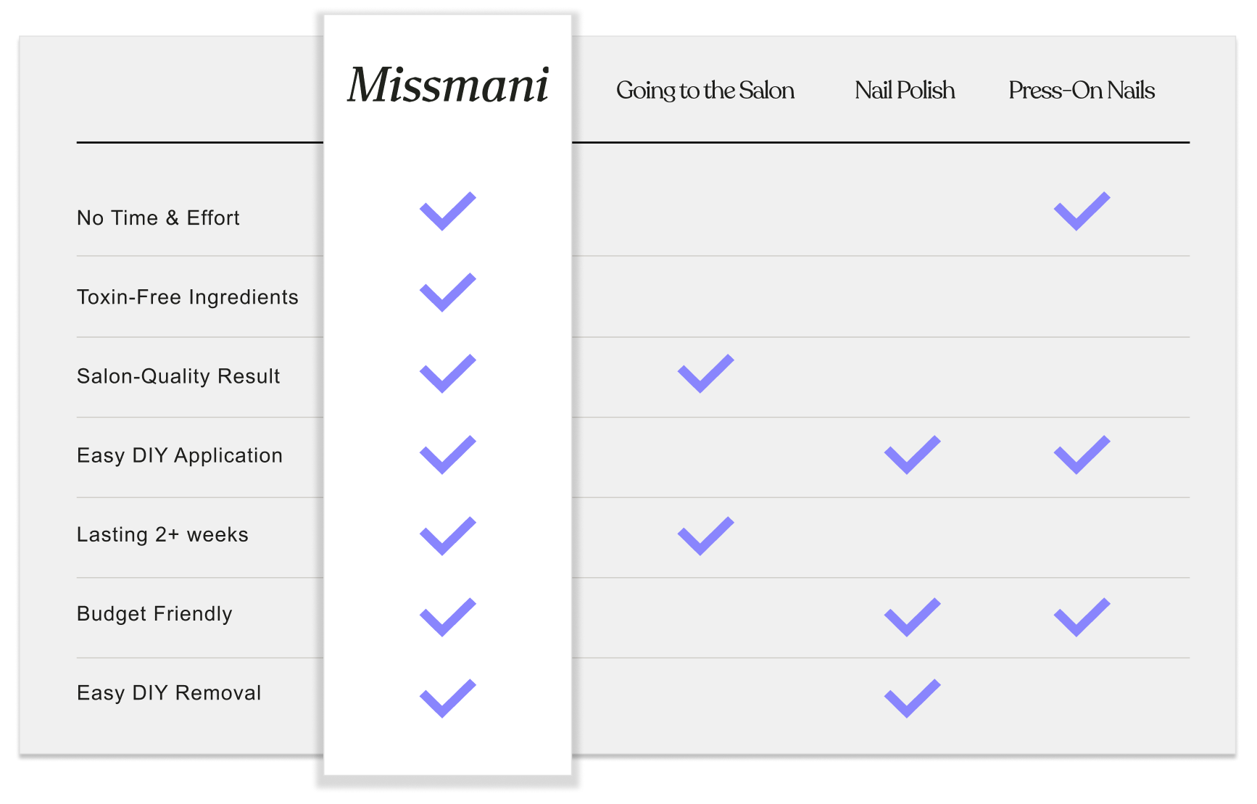Select the Going to the Salon column header
Viewport: 1257px width, 804px height.
[705, 91]
